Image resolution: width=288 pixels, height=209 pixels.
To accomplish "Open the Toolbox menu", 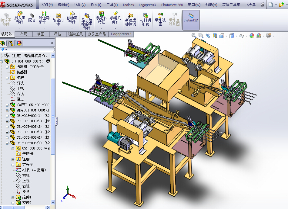I will coord(128,5).
